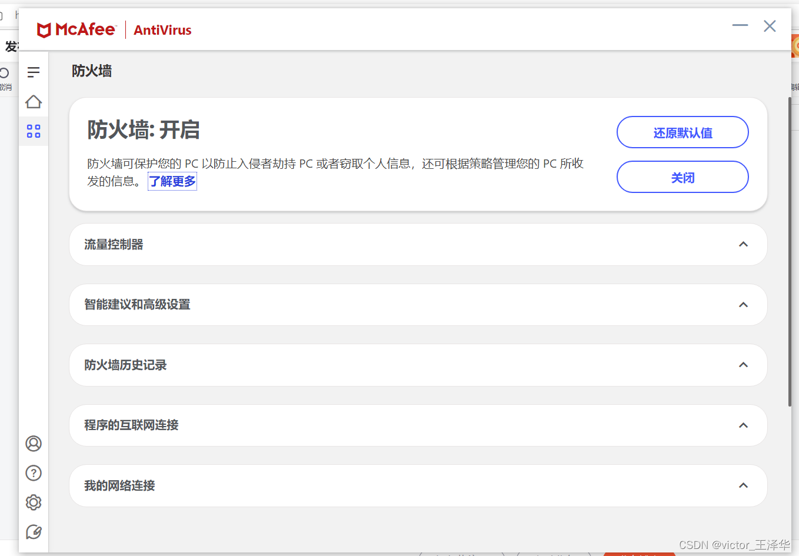Image resolution: width=799 pixels, height=556 pixels.
Task: Click the 还原默认值 button
Action: click(x=683, y=132)
